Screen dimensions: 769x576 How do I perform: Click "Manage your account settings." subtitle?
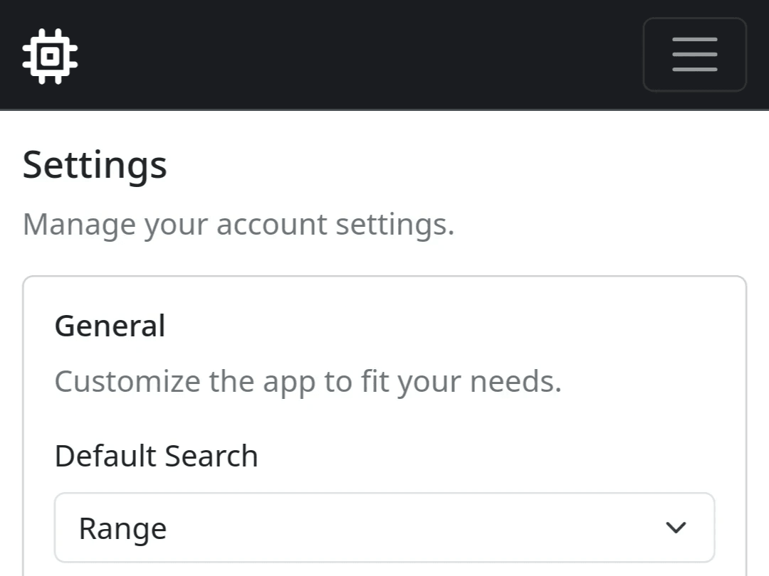[239, 225]
